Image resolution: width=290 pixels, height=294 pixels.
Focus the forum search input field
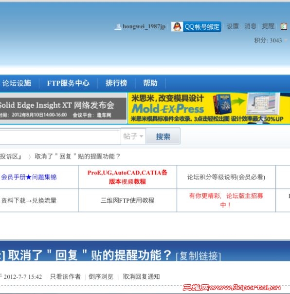point(60,137)
